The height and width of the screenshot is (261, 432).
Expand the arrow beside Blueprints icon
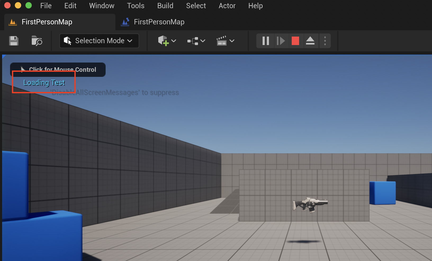203,41
